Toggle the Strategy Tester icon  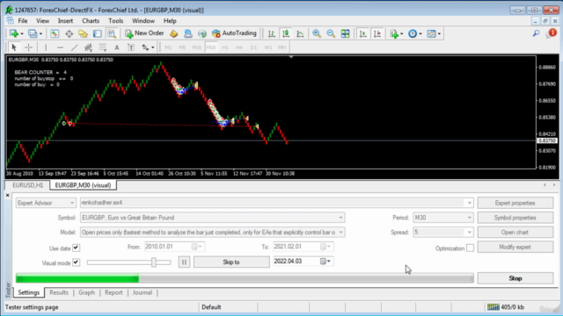pyautogui.click(x=112, y=33)
